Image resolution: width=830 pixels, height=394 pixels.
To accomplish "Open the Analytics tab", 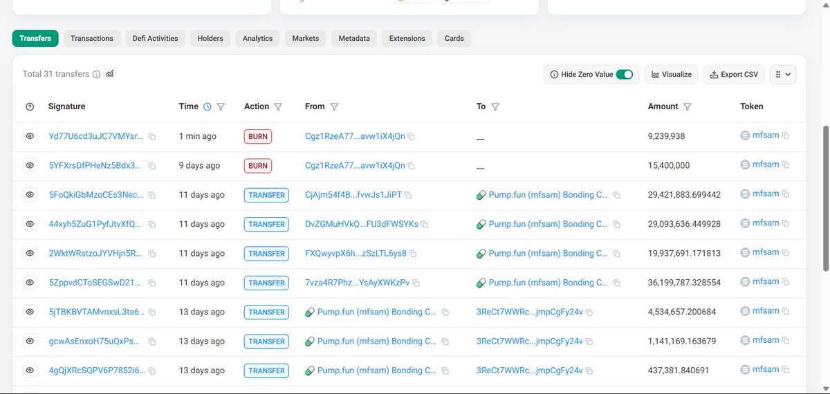I will pyautogui.click(x=258, y=39).
